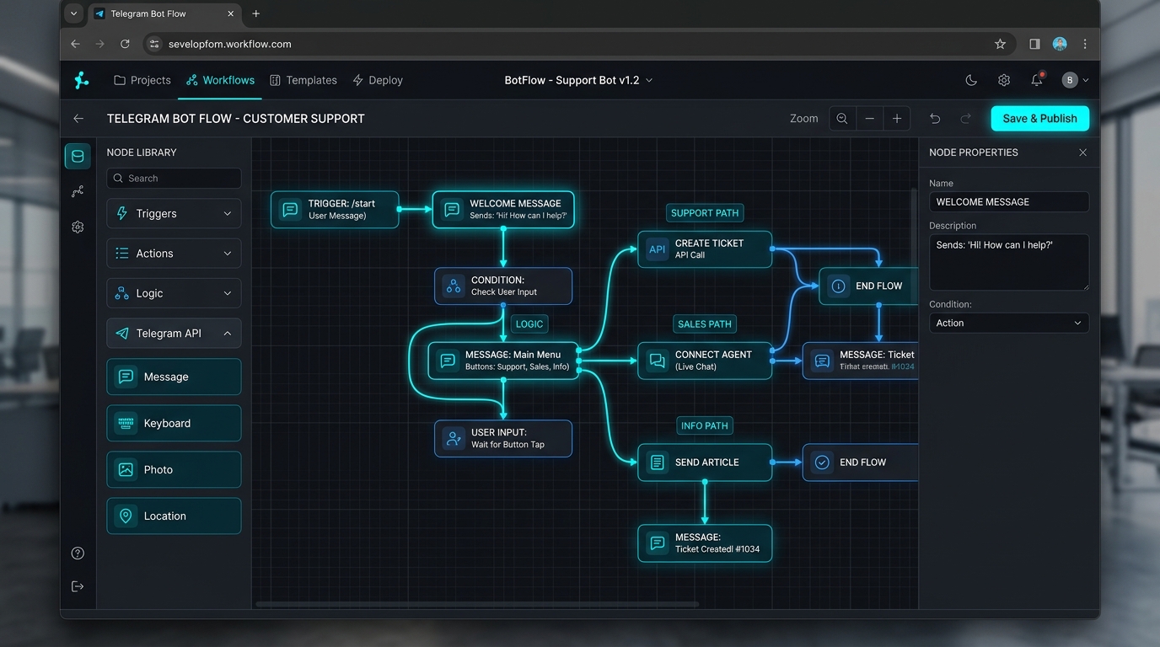Select the MESSAGE: Ticket Created! #1034 node

coord(705,543)
